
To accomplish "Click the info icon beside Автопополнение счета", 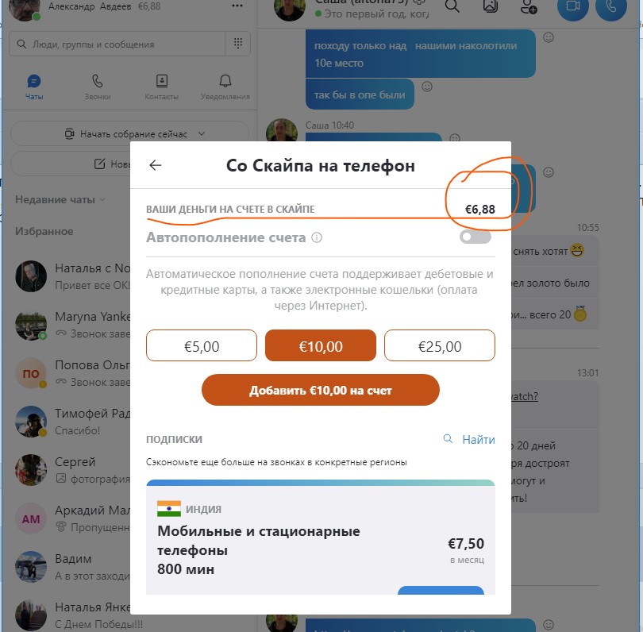I will tap(317, 237).
